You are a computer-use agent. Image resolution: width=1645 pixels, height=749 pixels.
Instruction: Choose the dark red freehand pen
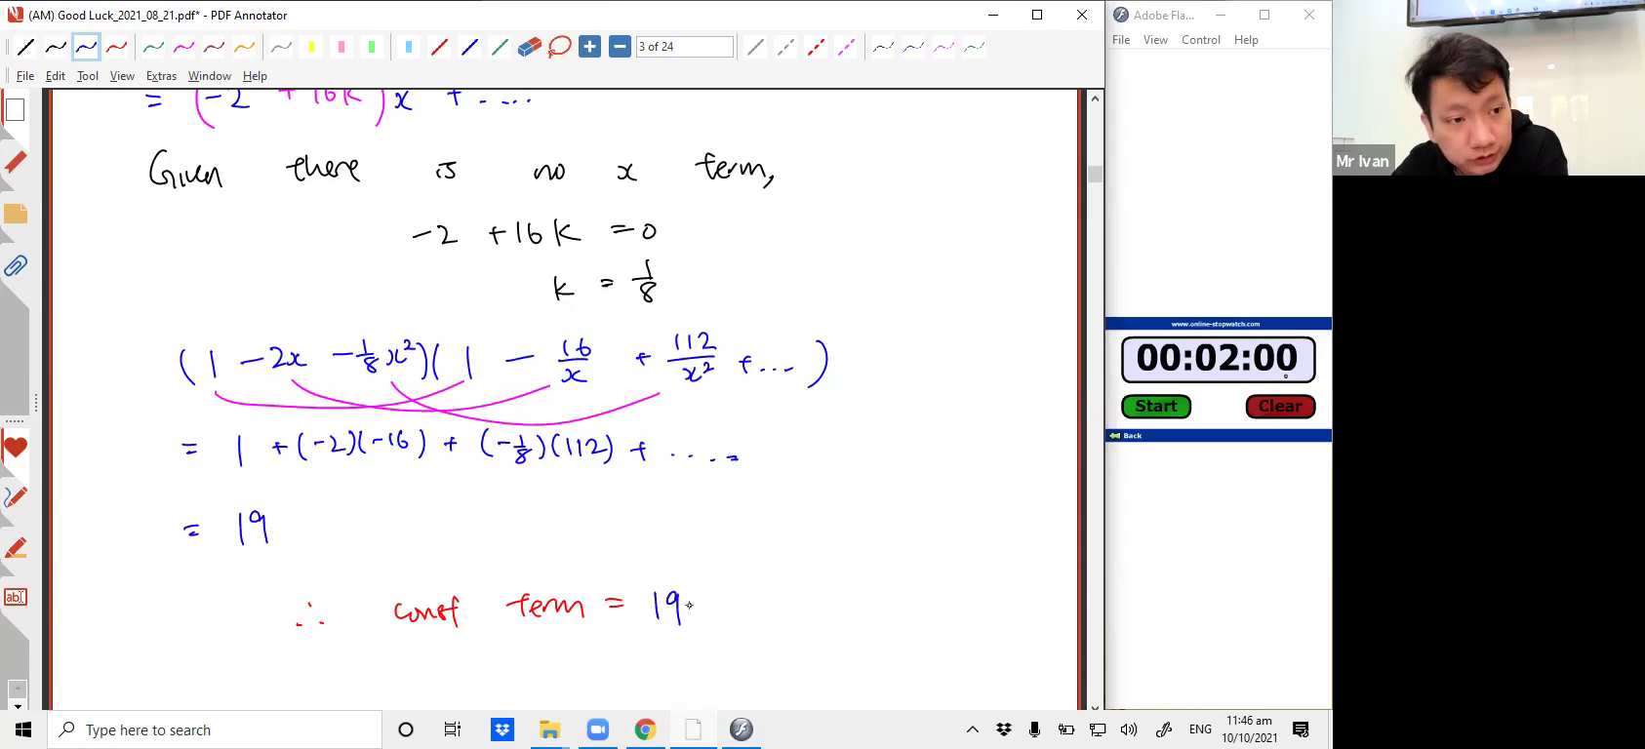[214, 47]
